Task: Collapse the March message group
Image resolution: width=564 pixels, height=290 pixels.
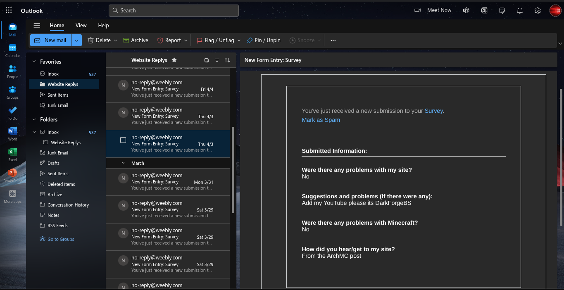Action: click(x=123, y=163)
